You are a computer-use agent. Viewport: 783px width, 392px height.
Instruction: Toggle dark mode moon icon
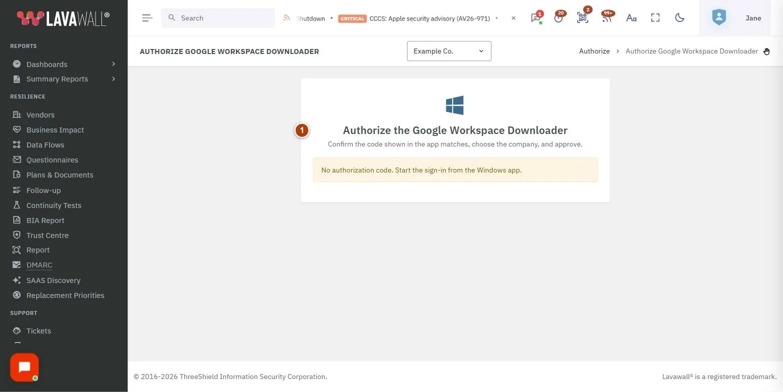point(679,18)
